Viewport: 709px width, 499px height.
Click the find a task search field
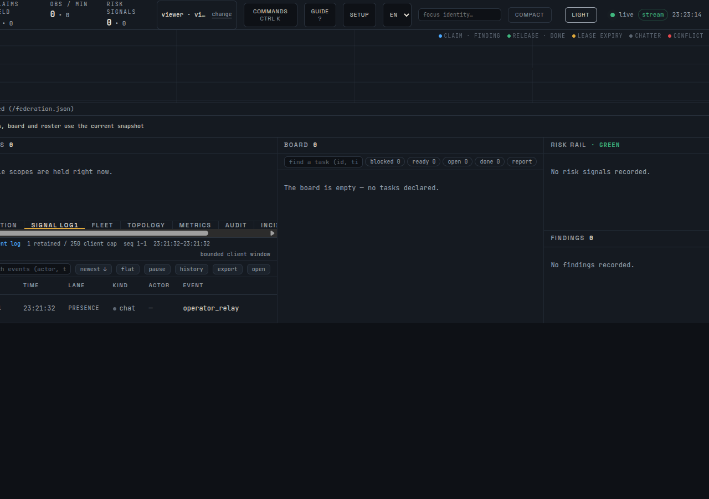[x=323, y=162]
